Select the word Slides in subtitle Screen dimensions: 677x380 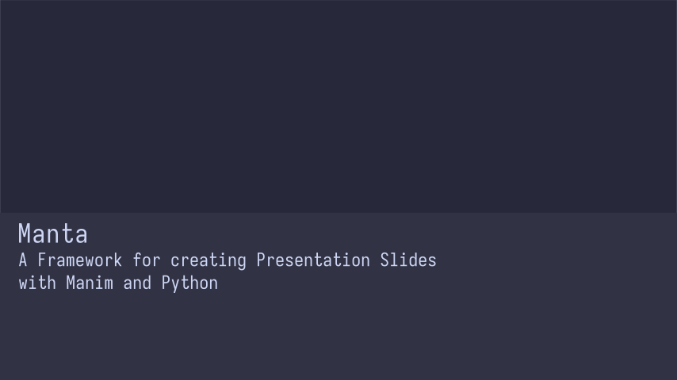(x=408, y=260)
